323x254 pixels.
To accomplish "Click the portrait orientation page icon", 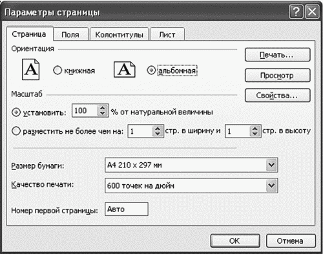I will tap(31, 69).
